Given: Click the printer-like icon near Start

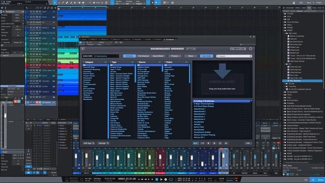Looking at the screenshot, I should 294,3.
